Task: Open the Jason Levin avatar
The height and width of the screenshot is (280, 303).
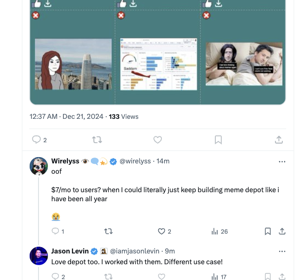Action: click(x=39, y=256)
